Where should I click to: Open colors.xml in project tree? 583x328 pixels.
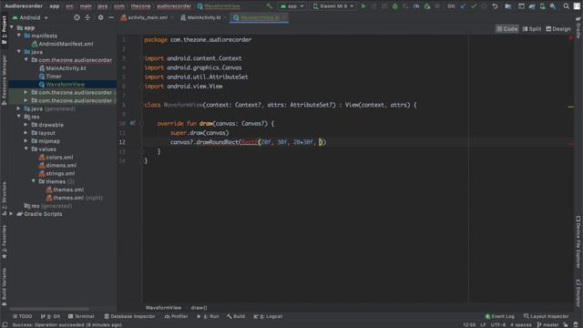click(x=56, y=158)
